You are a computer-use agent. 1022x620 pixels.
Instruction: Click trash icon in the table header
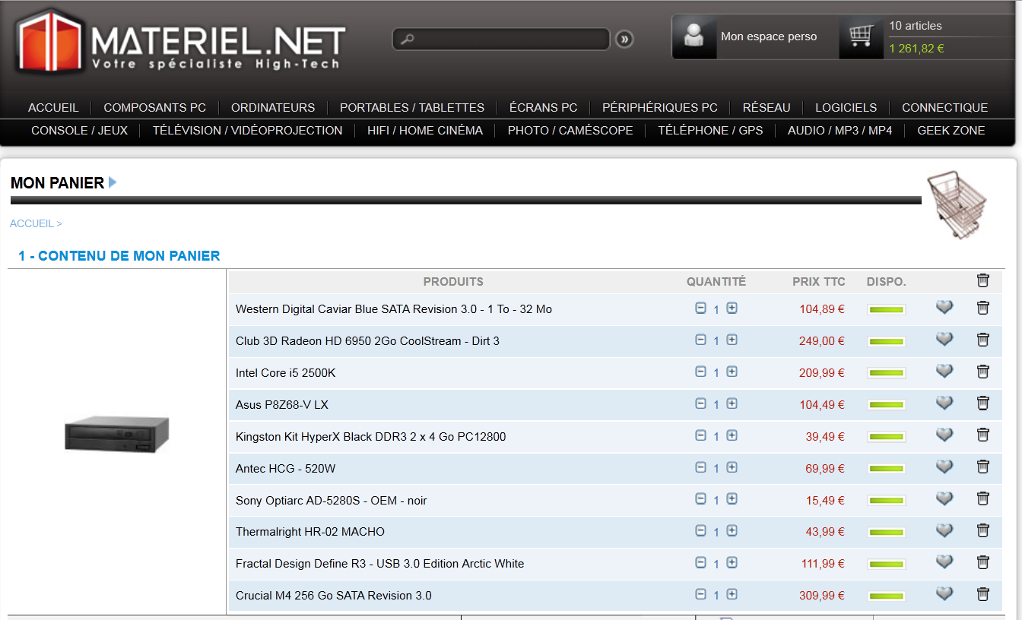click(982, 281)
